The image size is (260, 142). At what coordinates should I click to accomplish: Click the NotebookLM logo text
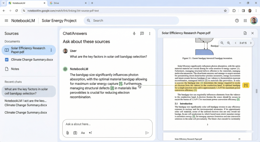click(x=23, y=21)
